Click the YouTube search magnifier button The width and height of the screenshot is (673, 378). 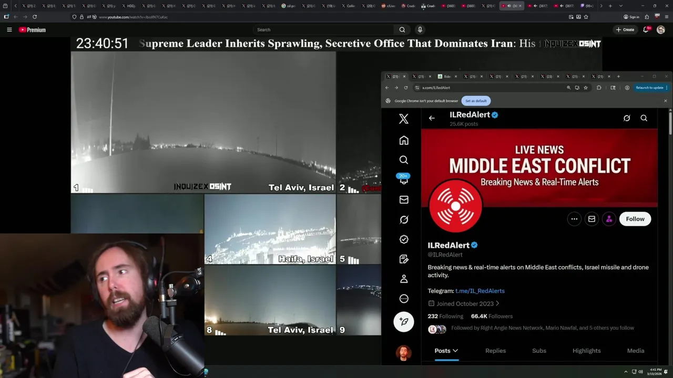coord(402,30)
